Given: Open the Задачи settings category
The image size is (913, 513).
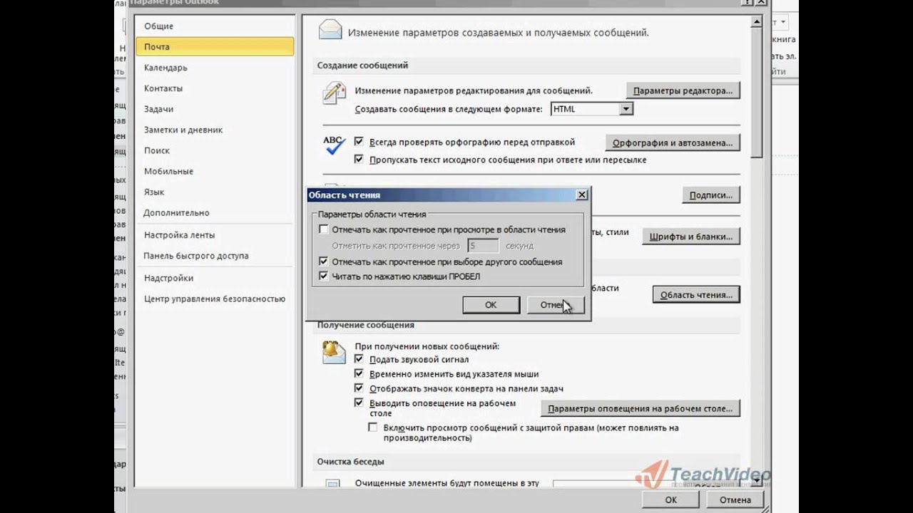Looking at the screenshot, I should click(214, 109).
